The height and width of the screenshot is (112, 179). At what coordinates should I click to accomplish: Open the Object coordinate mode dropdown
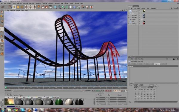click(x=102, y=104)
